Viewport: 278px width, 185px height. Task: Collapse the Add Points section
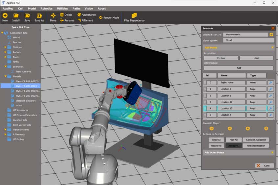tap(272, 48)
